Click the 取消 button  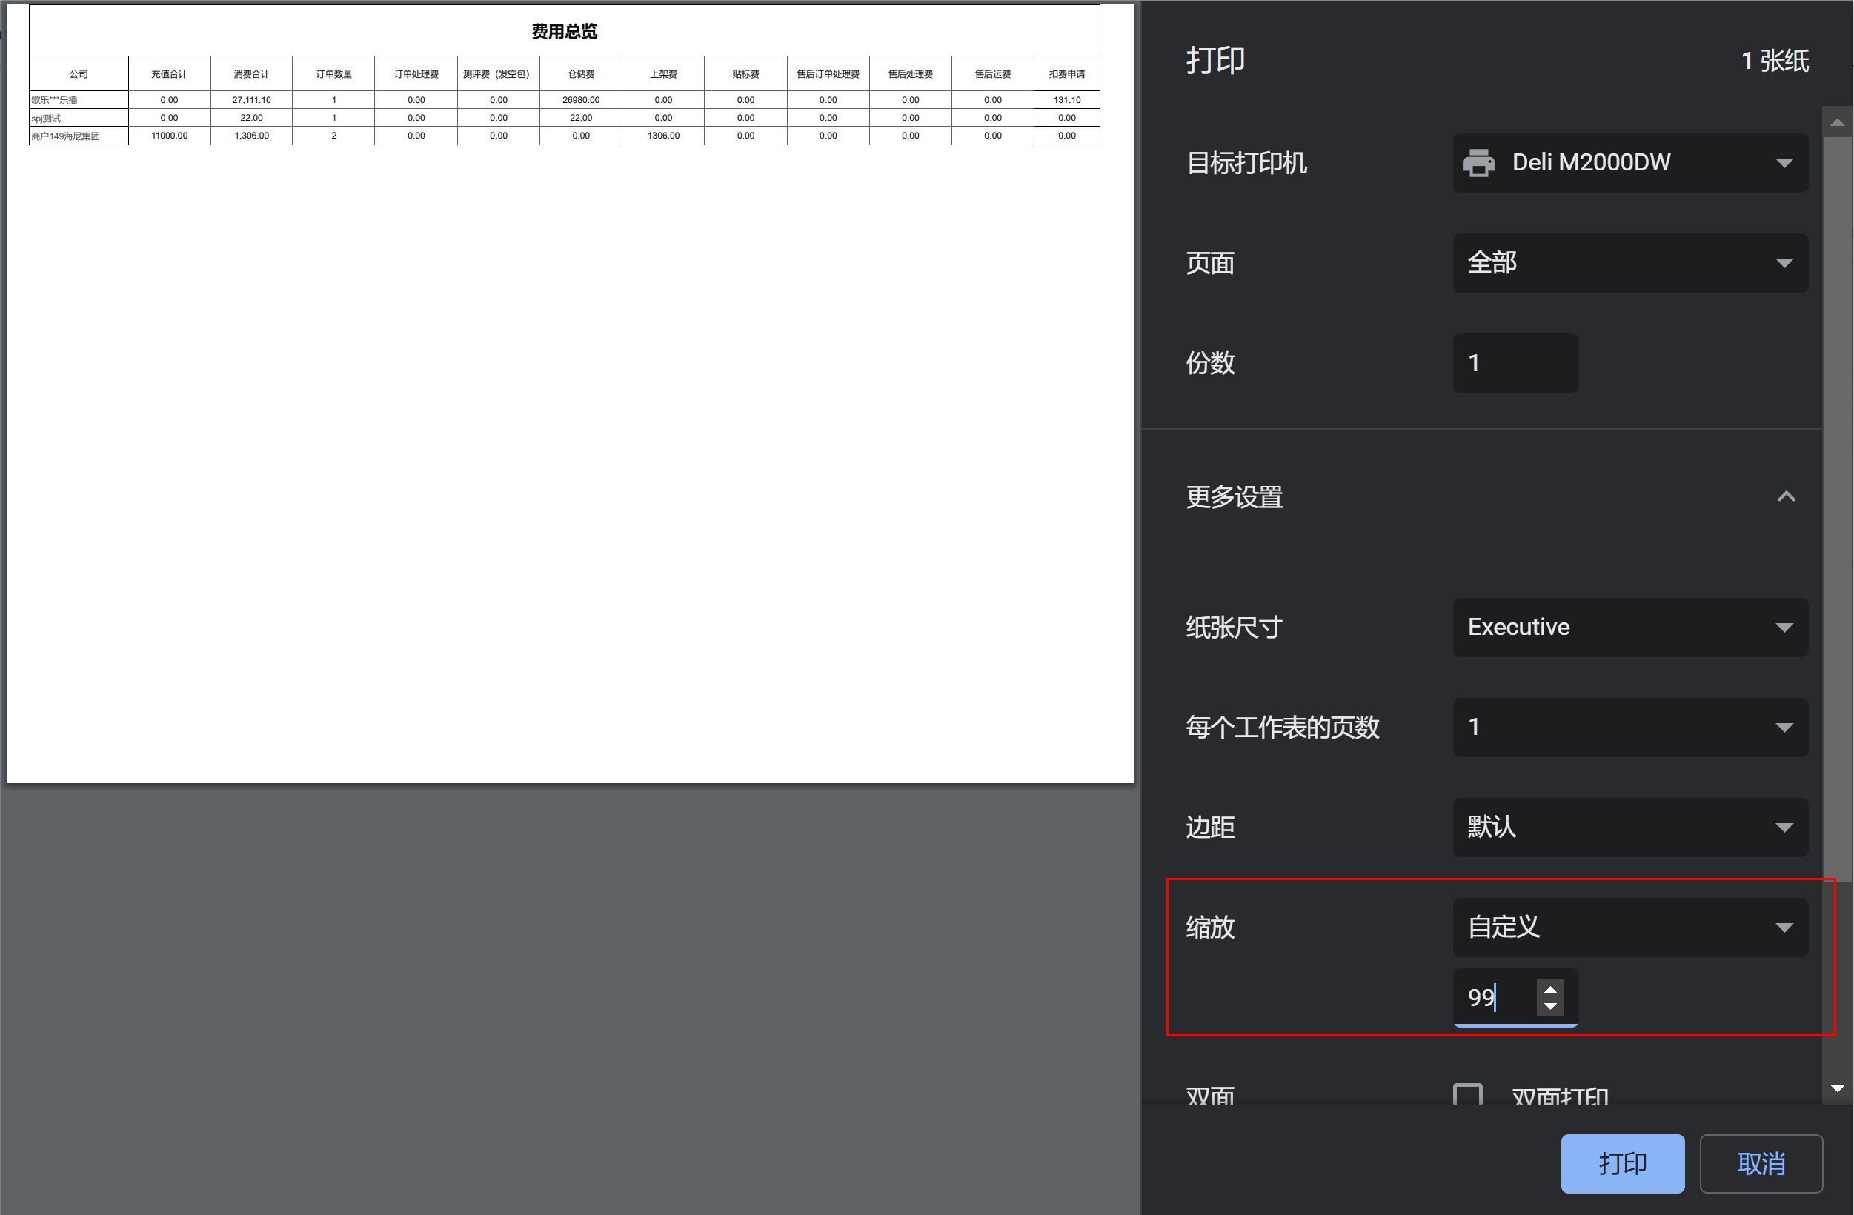tap(1761, 1163)
